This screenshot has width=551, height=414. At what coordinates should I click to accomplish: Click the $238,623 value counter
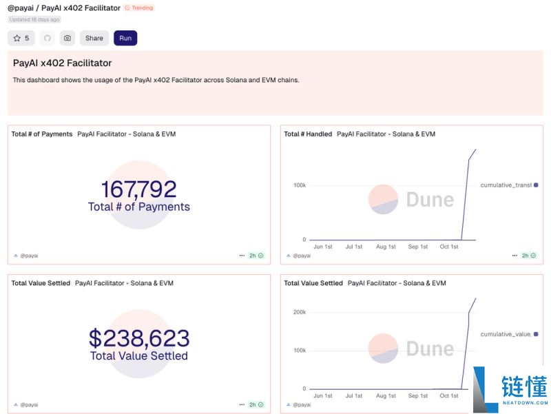pos(139,338)
